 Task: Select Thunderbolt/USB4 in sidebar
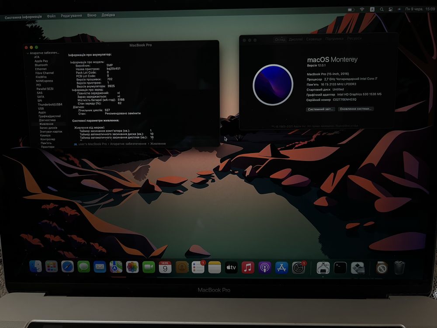(50, 105)
